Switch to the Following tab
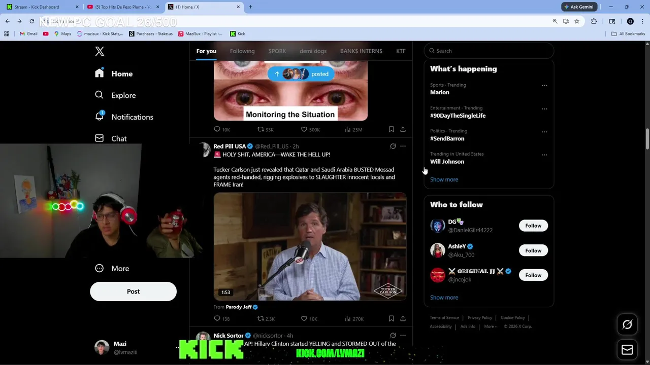 click(242, 51)
